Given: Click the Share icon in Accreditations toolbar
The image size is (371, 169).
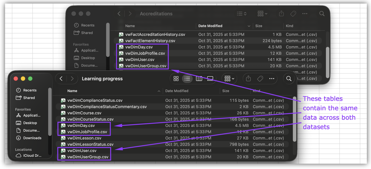Looking at the screenshot, I should click(x=281, y=14).
